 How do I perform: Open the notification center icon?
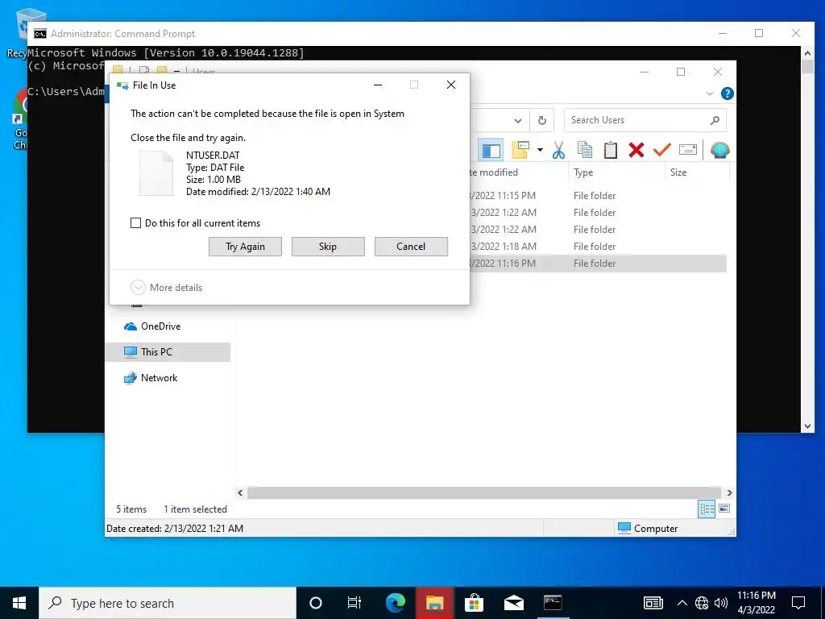798,603
